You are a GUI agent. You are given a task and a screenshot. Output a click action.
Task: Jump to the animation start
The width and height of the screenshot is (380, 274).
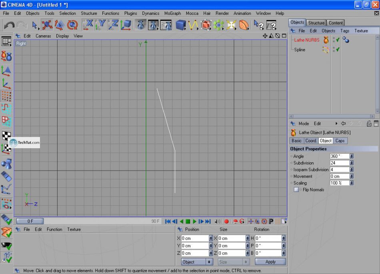168,222
